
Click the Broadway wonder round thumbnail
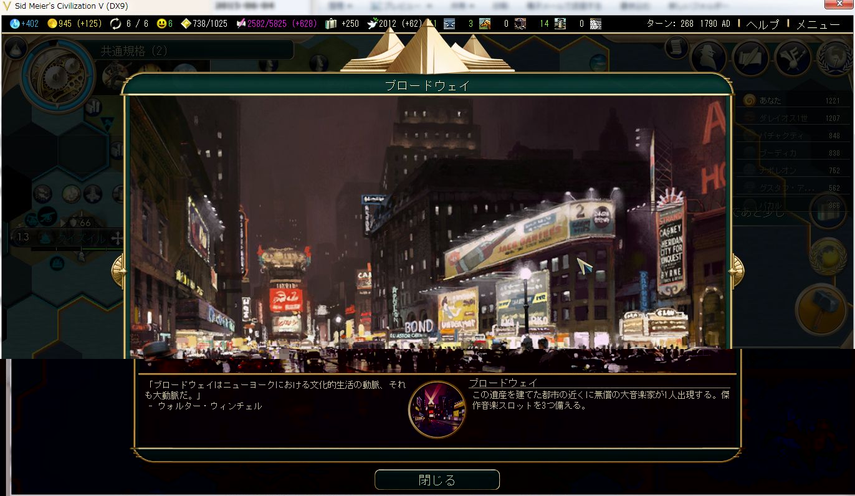tap(437, 409)
